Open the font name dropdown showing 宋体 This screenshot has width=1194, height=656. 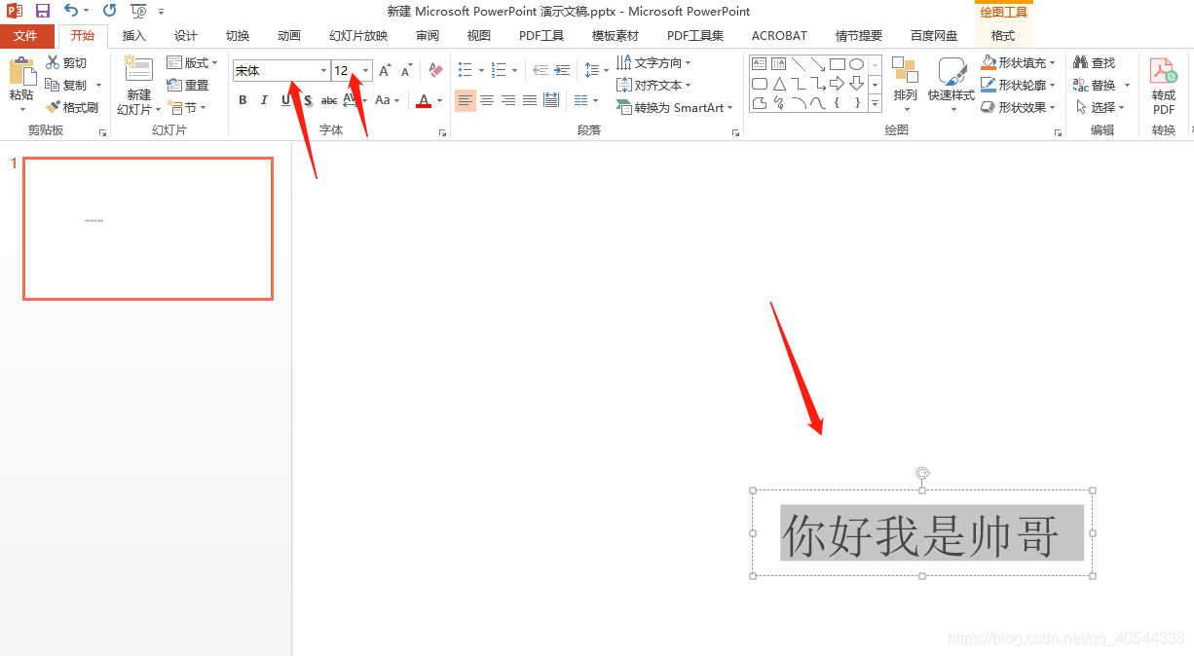323,71
